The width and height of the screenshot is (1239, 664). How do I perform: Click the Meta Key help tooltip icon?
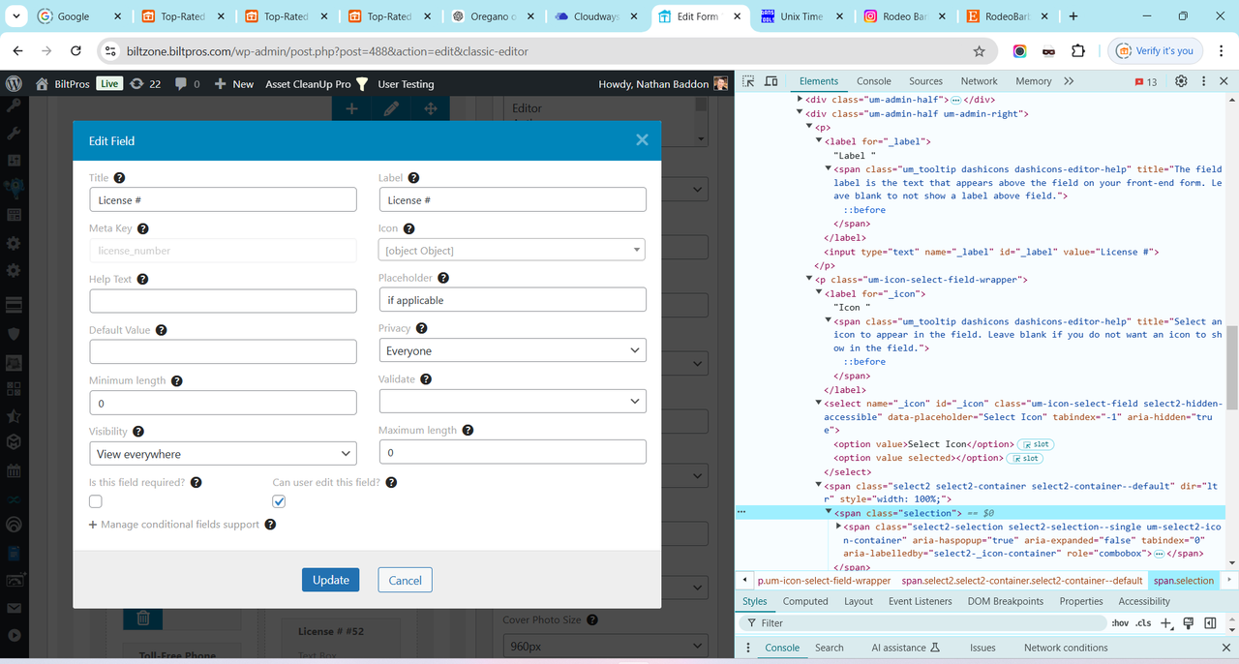(x=142, y=229)
